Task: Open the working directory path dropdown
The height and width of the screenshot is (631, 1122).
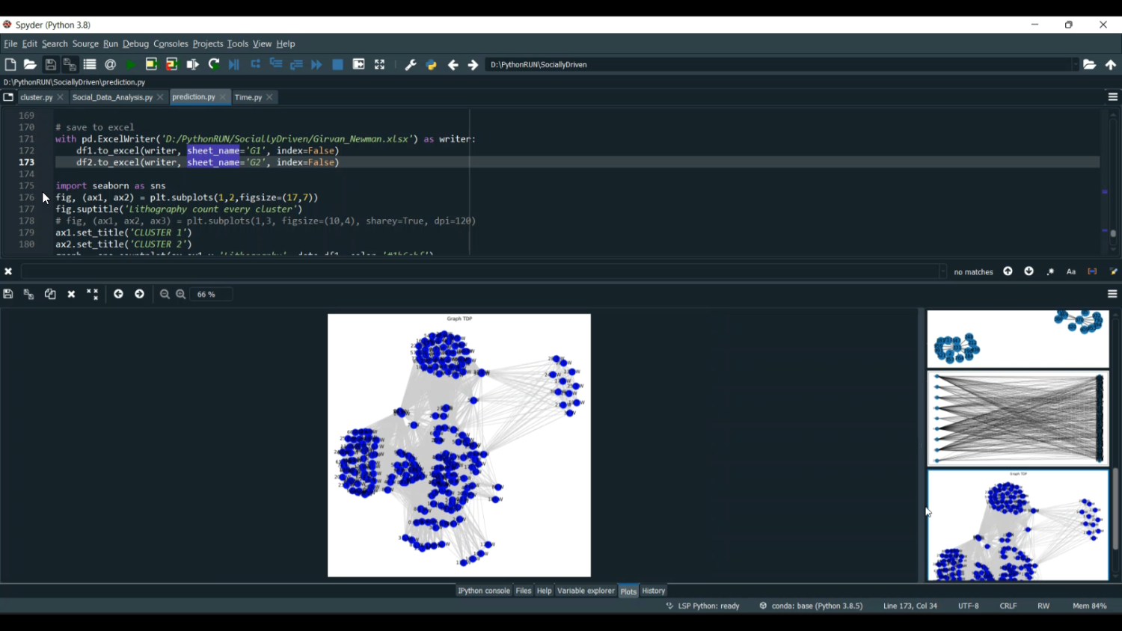Action: pos(1075,65)
